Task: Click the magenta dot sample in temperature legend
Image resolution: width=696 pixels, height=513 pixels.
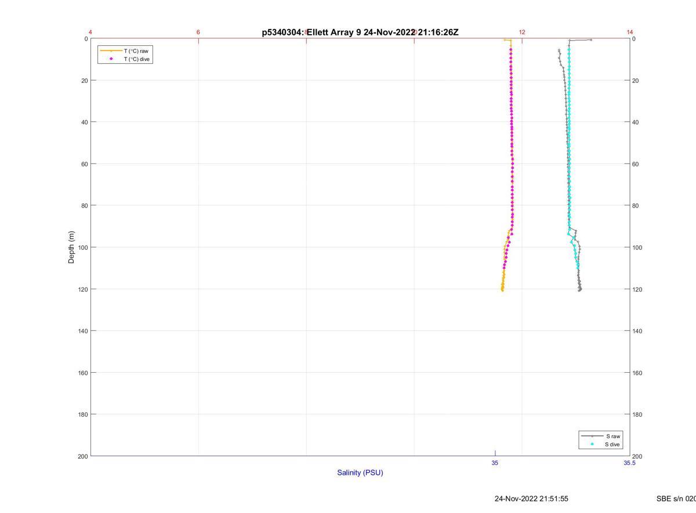Action: point(111,59)
